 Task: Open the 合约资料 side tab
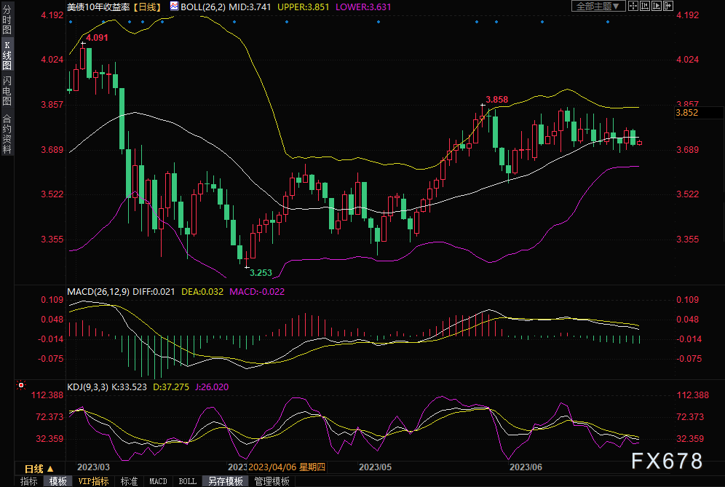(x=7, y=132)
